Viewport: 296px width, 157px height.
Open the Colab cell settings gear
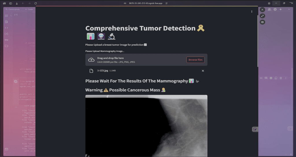coord(271,78)
